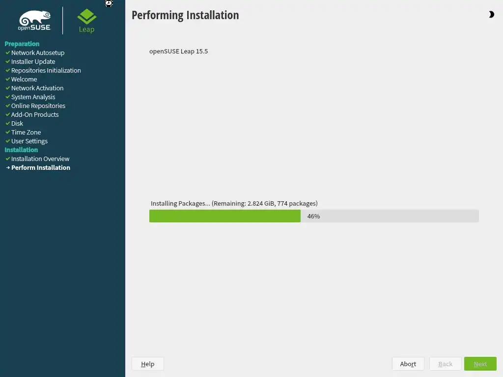This screenshot has height=377, width=503.
Task: Click the openSUSE chameleon logo
Action: (35, 21)
